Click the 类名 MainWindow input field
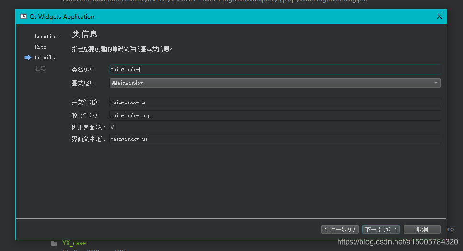Screen dimensions: 463x251 (x=275, y=69)
